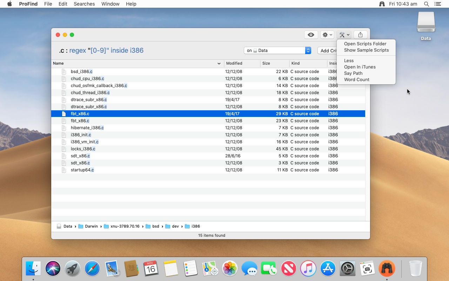Choose Show Sample Scripts
The width and height of the screenshot is (449, 281).
(x=366, y=50)
